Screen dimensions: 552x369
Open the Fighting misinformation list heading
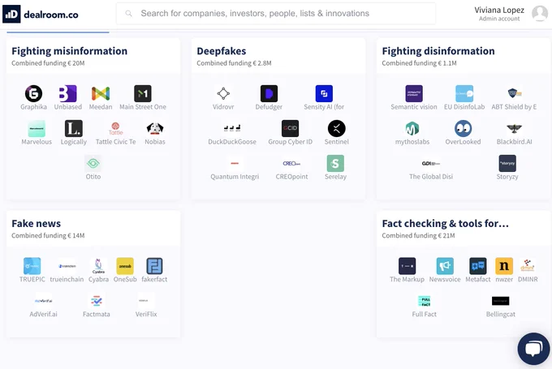point(69,51)
